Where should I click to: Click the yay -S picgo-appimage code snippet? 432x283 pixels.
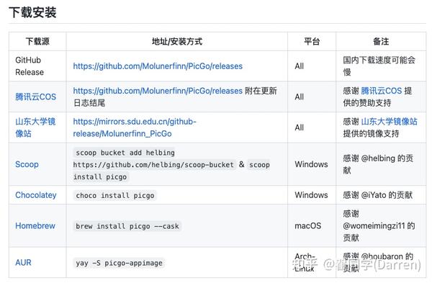119,263
